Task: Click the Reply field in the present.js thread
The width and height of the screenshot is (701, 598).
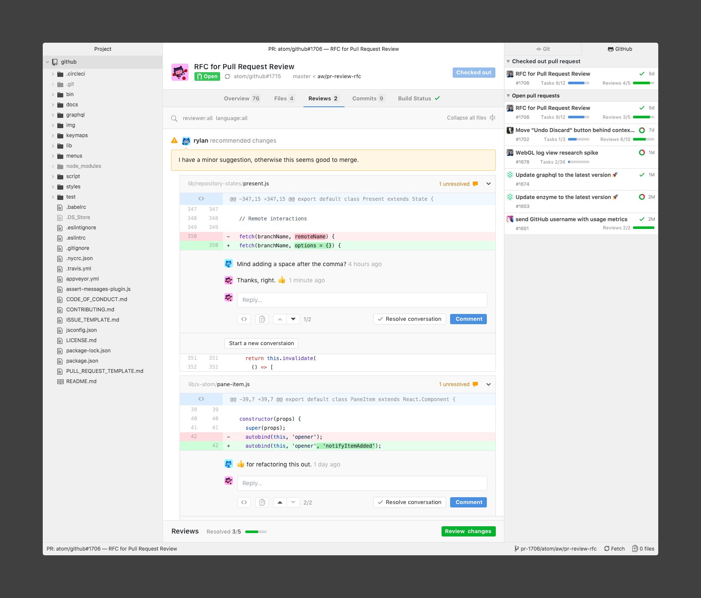Action: 362,300
